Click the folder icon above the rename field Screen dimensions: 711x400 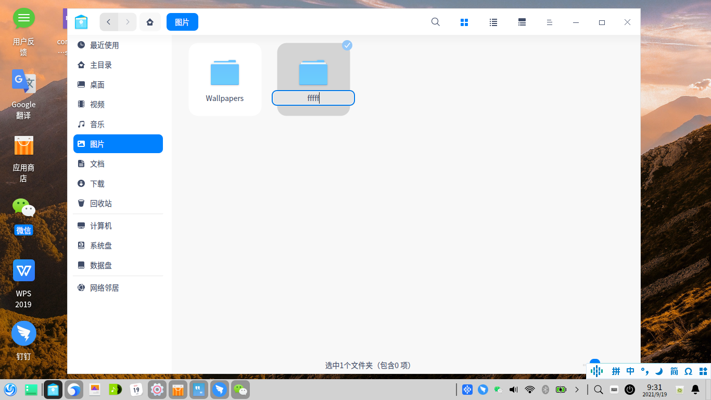pos(313,72)
